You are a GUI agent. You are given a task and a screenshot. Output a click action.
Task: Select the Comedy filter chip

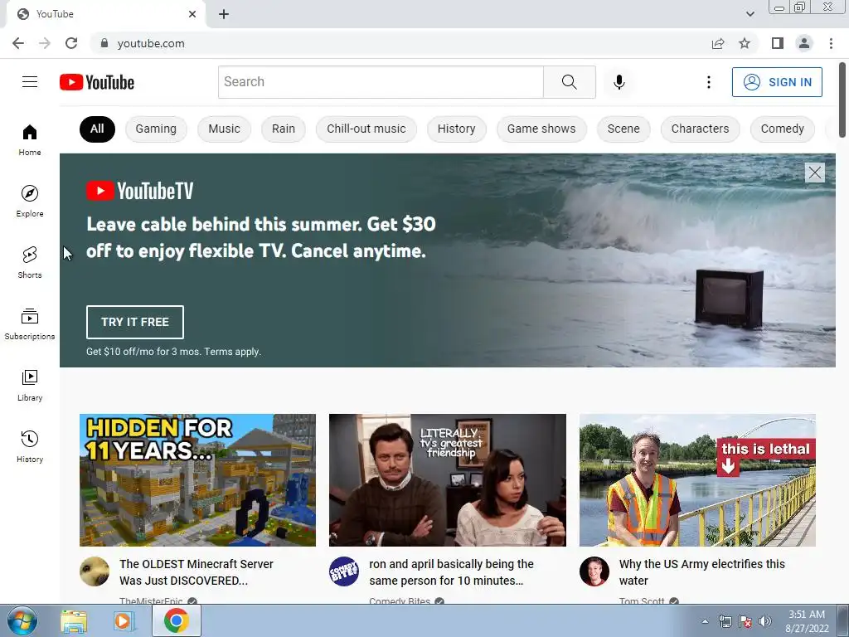[783, 129]
